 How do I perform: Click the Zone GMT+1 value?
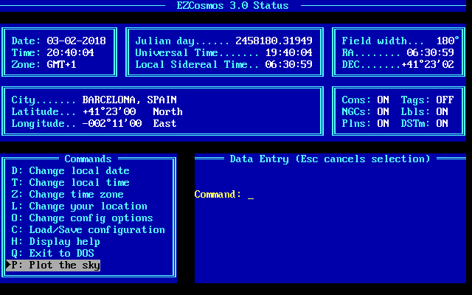(x=61, y=65)
